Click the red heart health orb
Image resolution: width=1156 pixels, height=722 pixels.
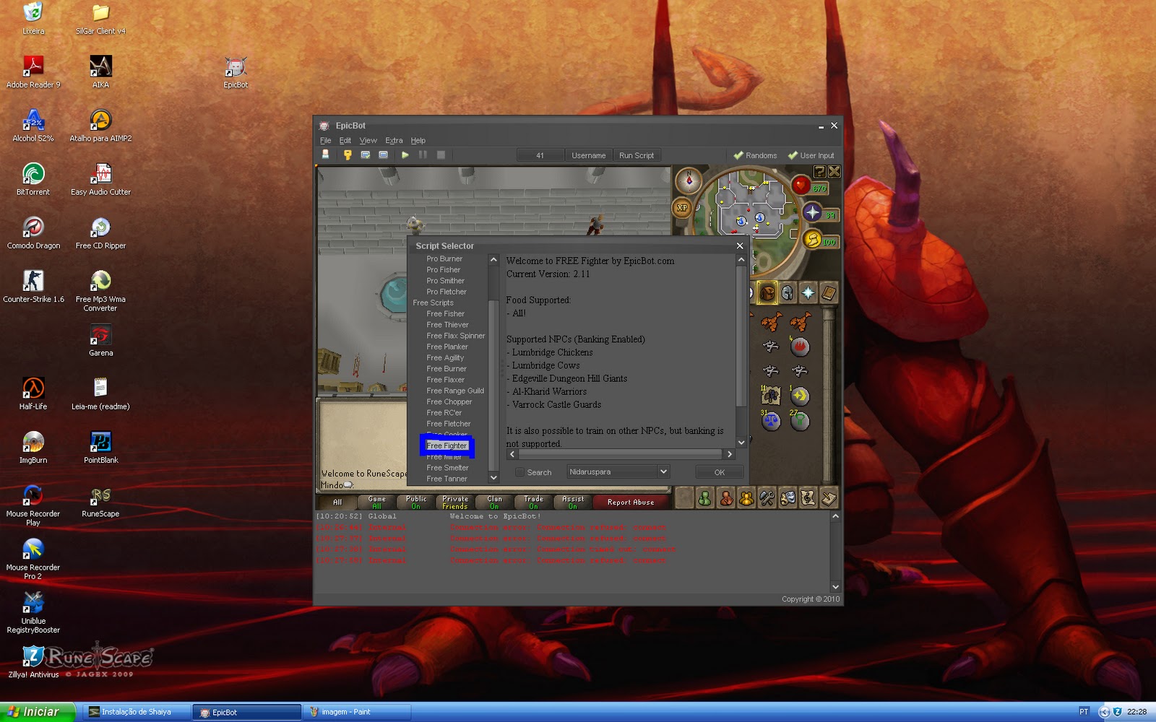point(801,186)
